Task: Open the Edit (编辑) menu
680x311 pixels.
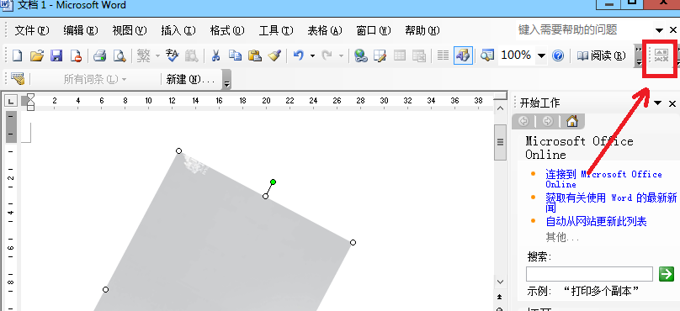Action: (81, 30)
